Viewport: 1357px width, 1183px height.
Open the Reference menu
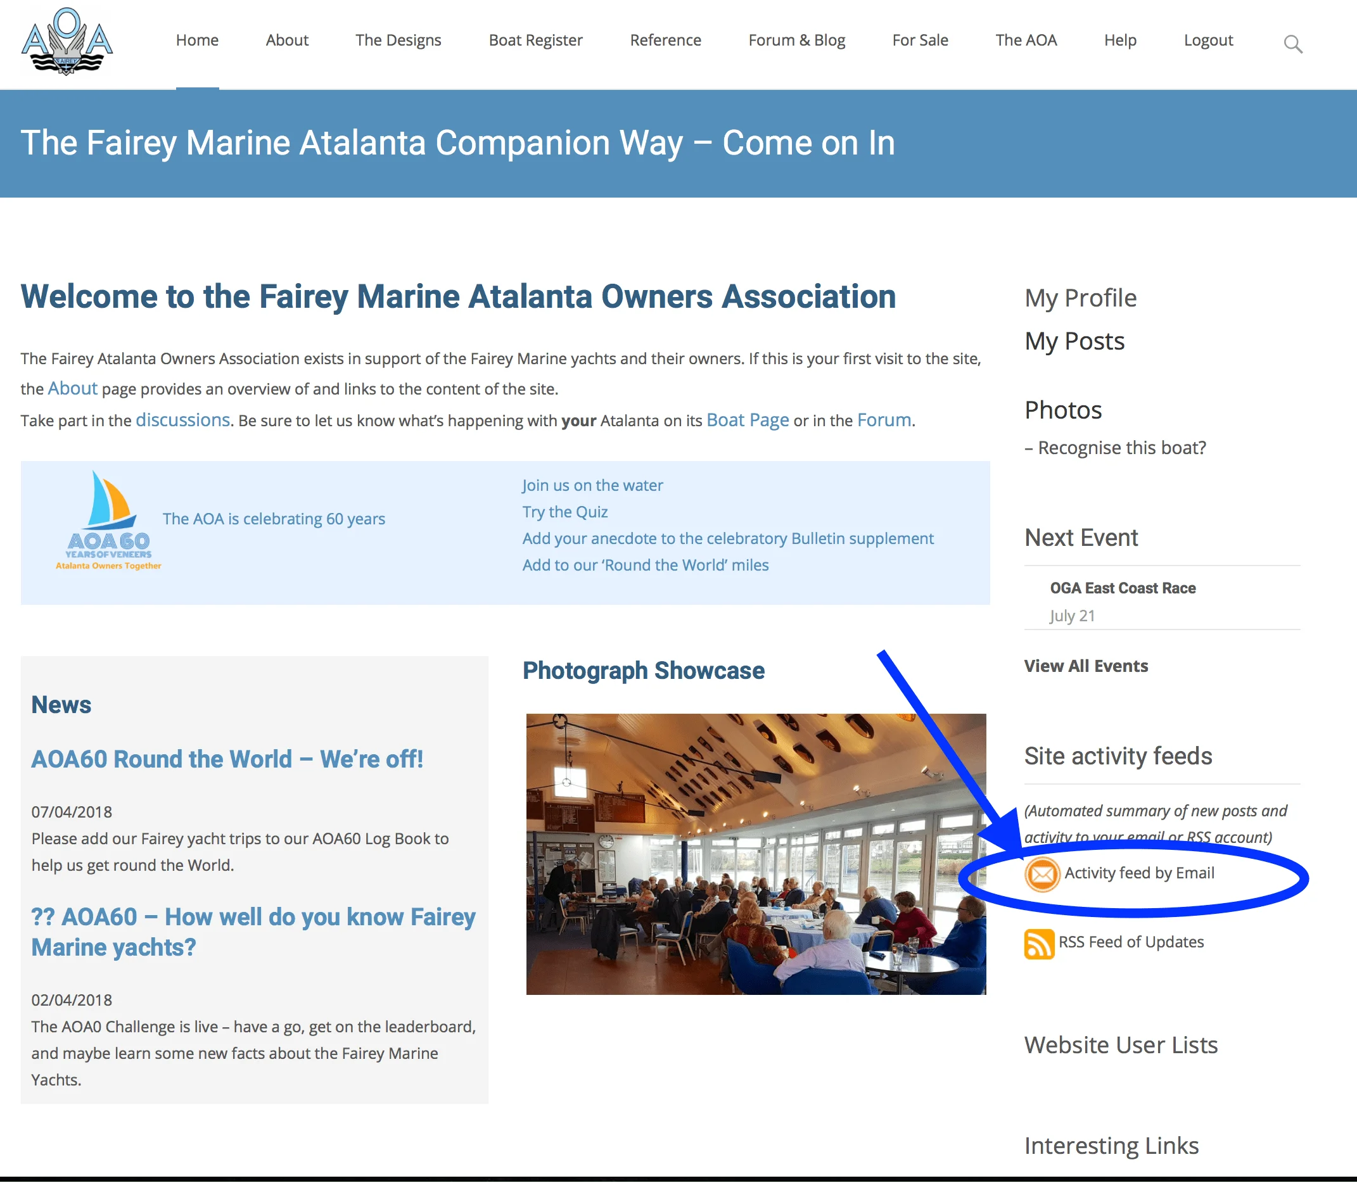click(x=665, y=41)
